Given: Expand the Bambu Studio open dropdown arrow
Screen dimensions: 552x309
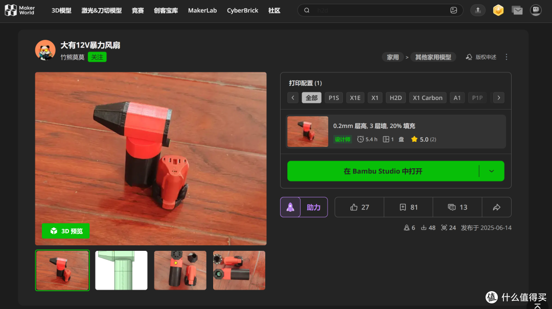Looking at the screenshot, I should pyautogui.click(x=492, y=171).
